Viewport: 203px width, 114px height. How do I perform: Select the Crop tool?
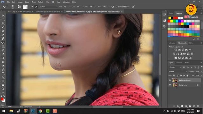(3, 31)
